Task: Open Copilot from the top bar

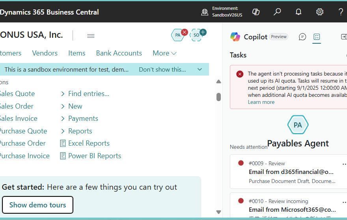Action: click(256, 12)
